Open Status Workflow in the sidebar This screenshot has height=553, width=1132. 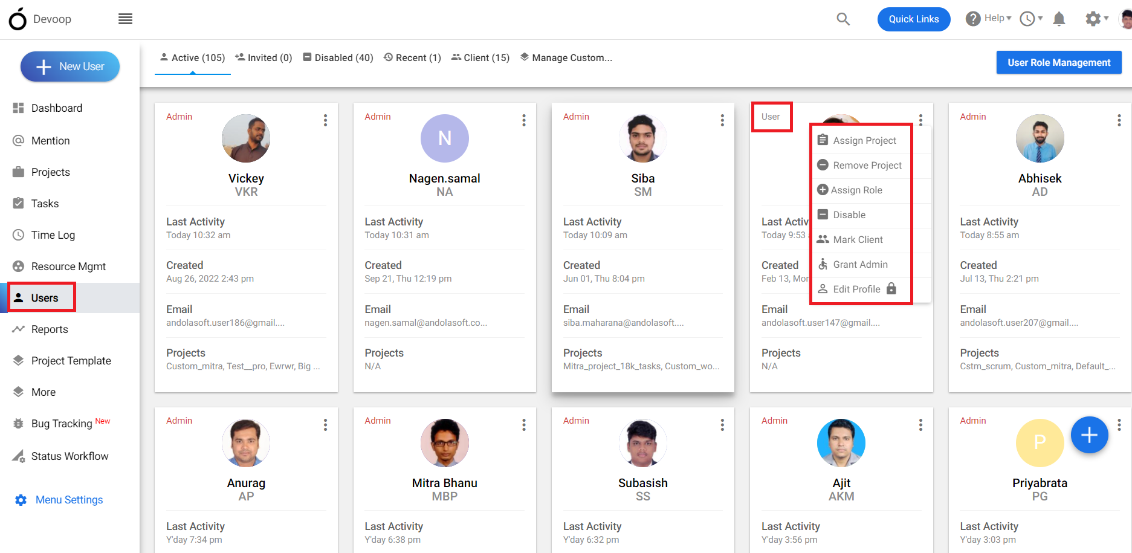(70, 456)
